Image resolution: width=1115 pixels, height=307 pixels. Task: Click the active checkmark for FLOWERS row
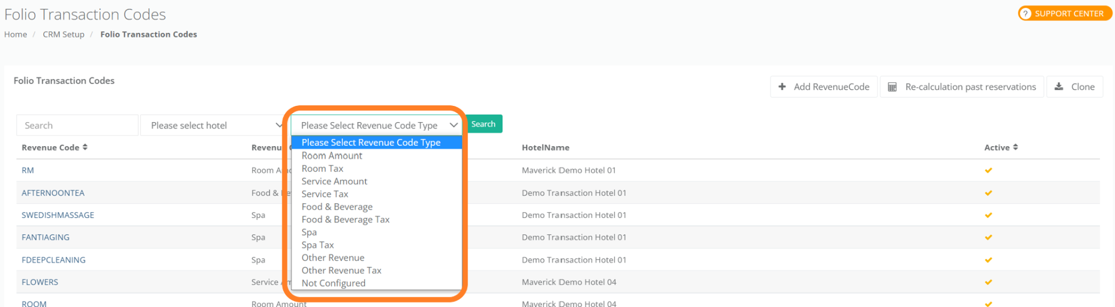(x=988, y=282)
